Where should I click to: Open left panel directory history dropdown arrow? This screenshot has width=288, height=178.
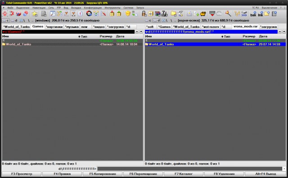tap(141, 32)
